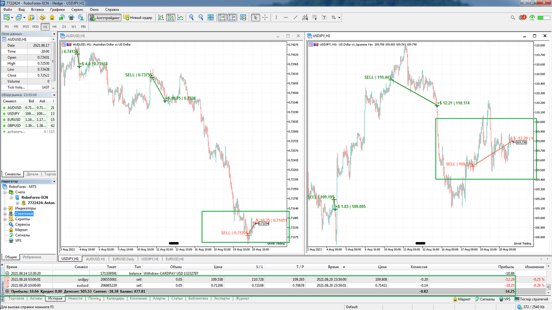This screenshot has width=552, height=310.
Task: Open the Market shopping bag toolbar icon
Action: (52, 18)
